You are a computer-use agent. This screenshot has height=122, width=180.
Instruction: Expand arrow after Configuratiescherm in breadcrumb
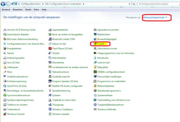tap(43, 4)
